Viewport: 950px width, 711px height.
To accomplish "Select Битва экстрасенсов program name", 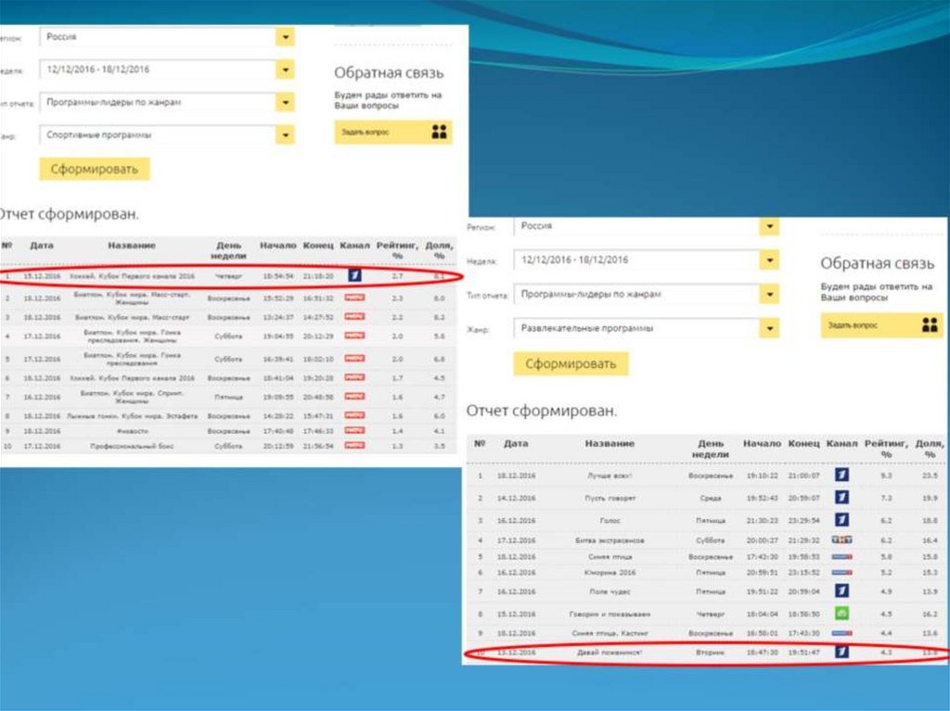I will click(x=610, y=540).
